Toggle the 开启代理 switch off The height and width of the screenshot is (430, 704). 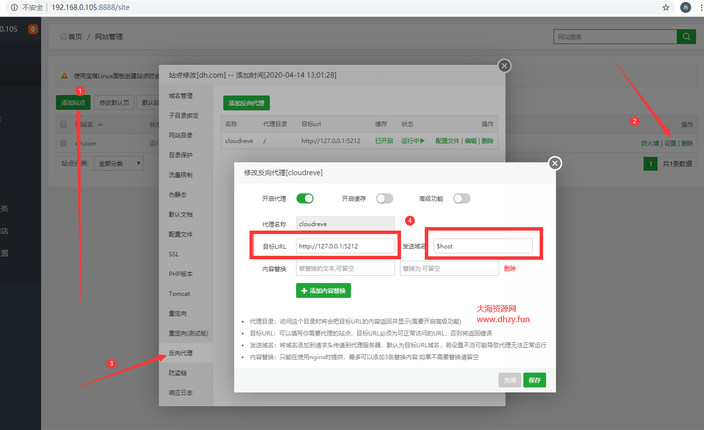[x=305, y=198]
